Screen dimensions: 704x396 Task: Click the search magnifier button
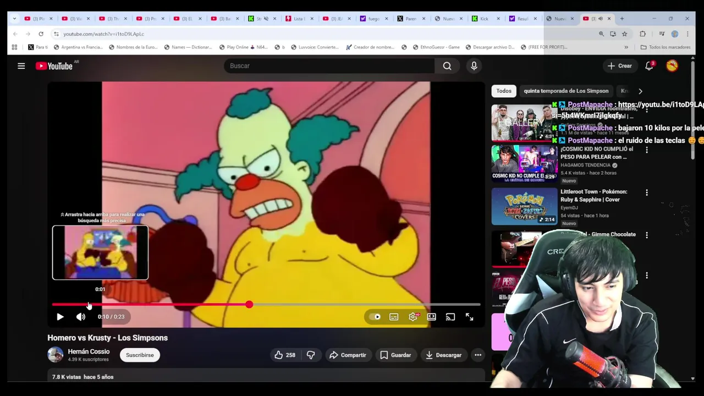[447, 66]
